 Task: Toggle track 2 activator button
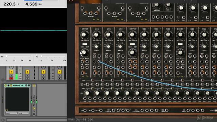(27, 72)
